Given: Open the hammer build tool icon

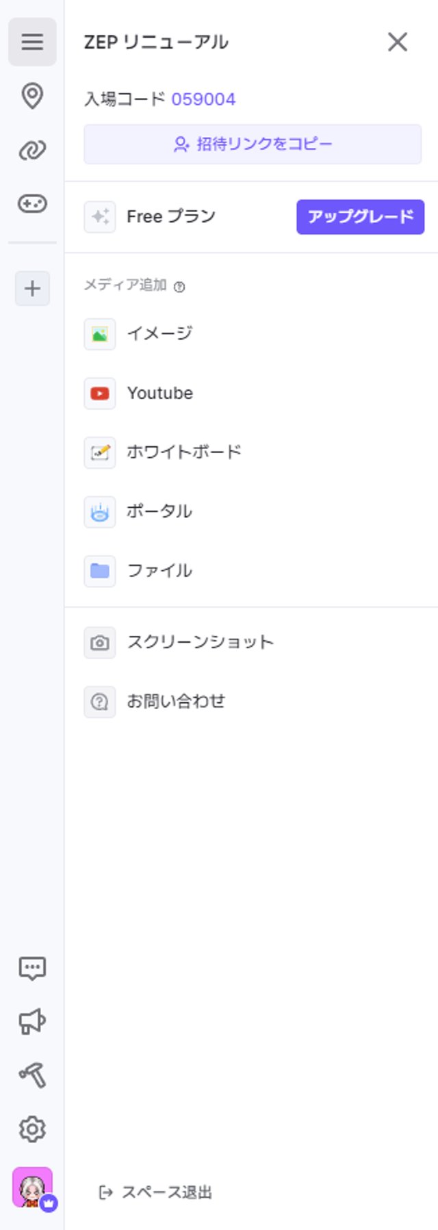Looking at the screenshot, I should [32, 1075].
